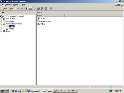Select Global Settings label in the tree
This screenshot has width=124, height=93.
pyautogui.click(x=12, y=19)
